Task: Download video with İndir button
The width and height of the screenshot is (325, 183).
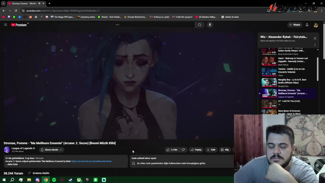Action: [x=211, y=150]
